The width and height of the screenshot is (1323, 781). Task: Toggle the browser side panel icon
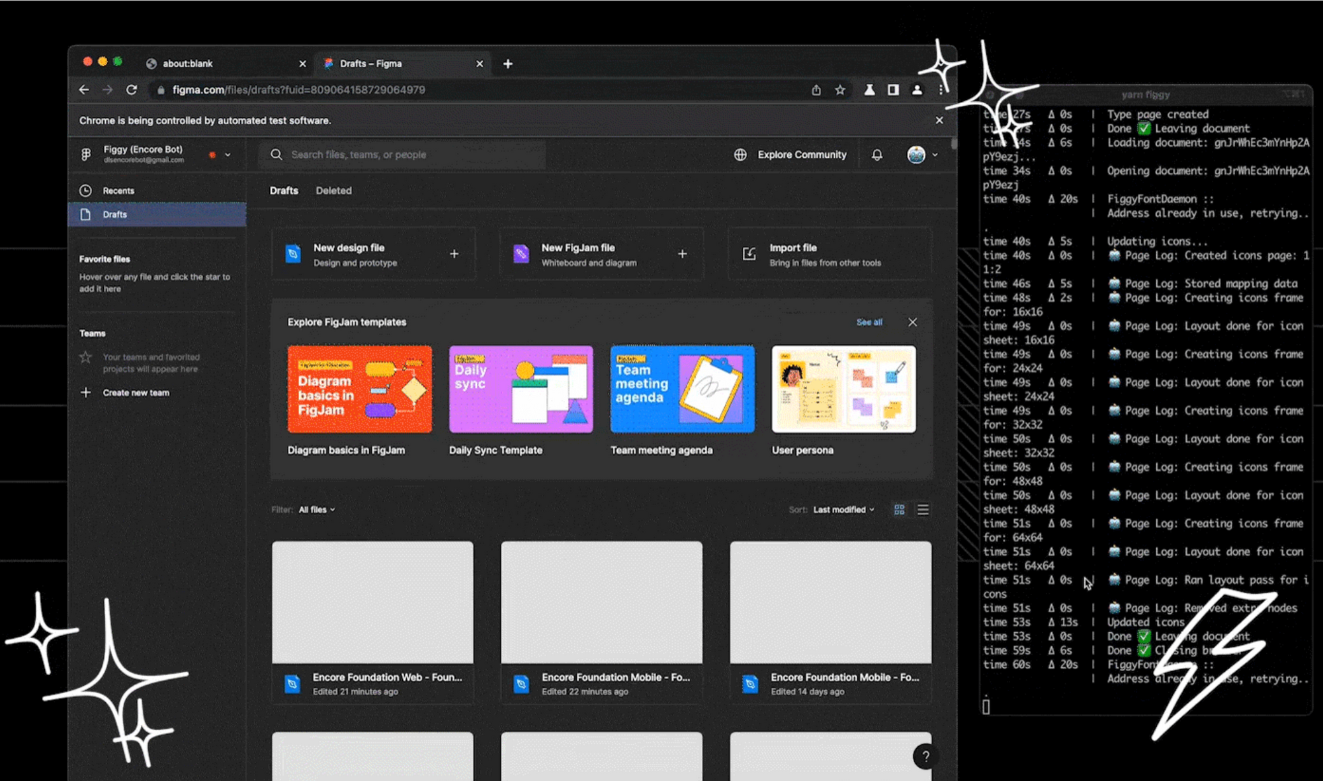tap(893, 90)
